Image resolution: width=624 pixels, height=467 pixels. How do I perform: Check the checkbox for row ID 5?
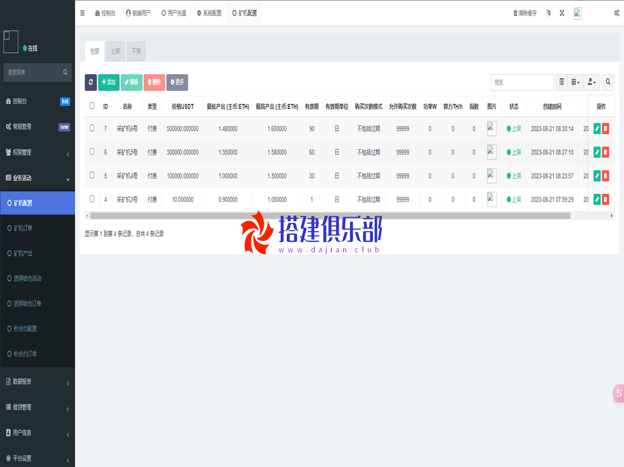coord(92,175)
